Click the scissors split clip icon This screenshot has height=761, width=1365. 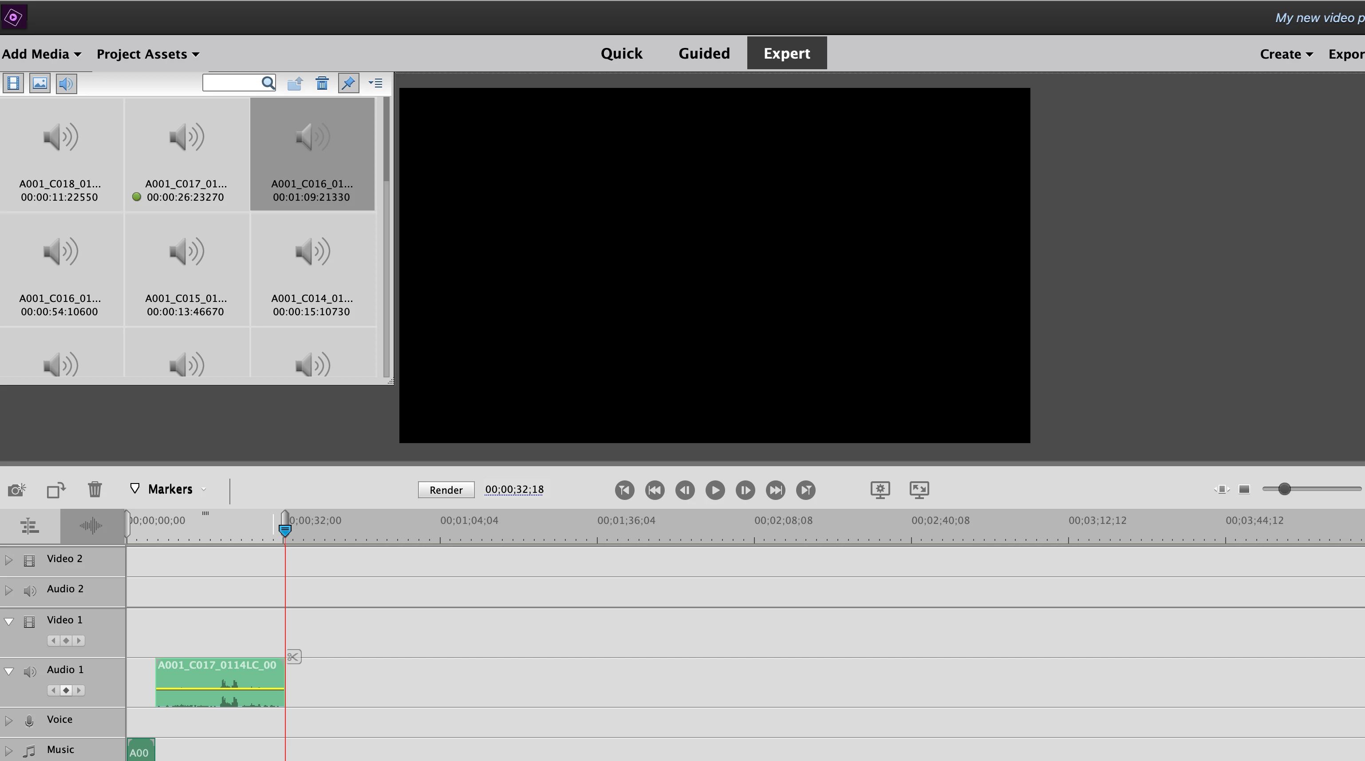[294, 657]
